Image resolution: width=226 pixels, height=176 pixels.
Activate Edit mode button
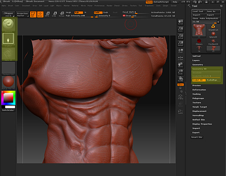tap(33, 14)
